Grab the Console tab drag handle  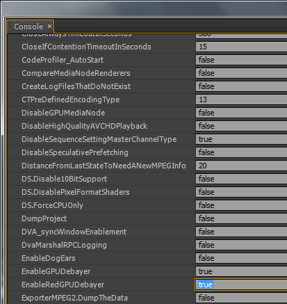click(x=10, y=26)
